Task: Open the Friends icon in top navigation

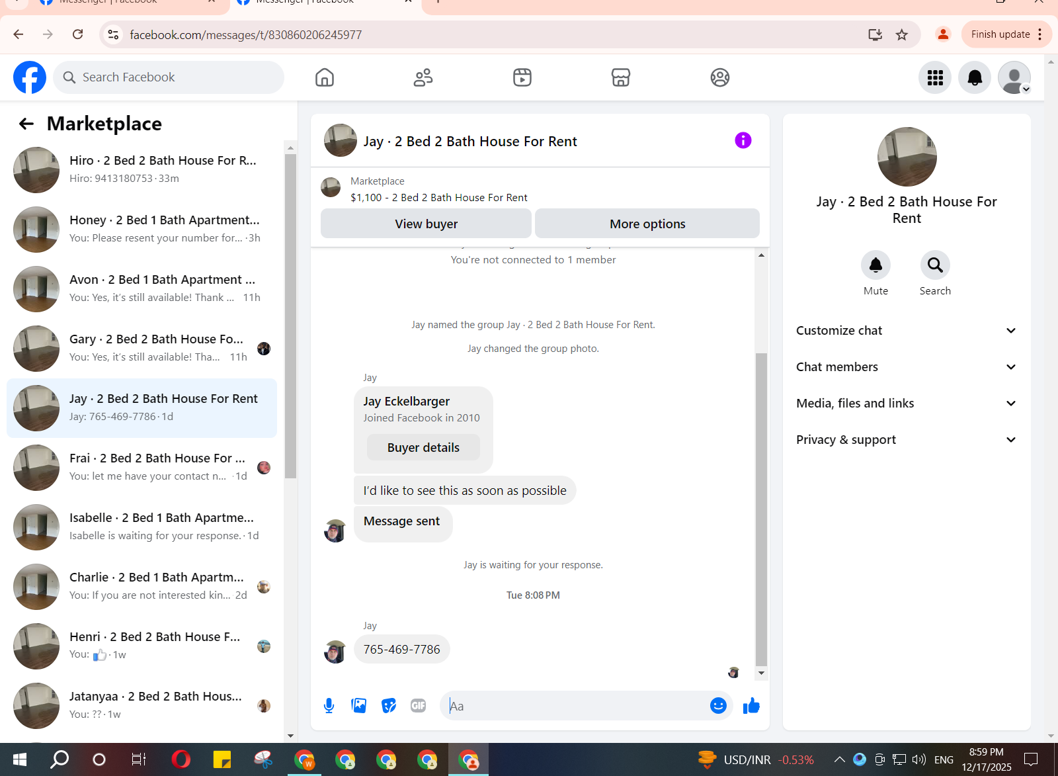Action: pyautogui.click(x=423, y=77)
